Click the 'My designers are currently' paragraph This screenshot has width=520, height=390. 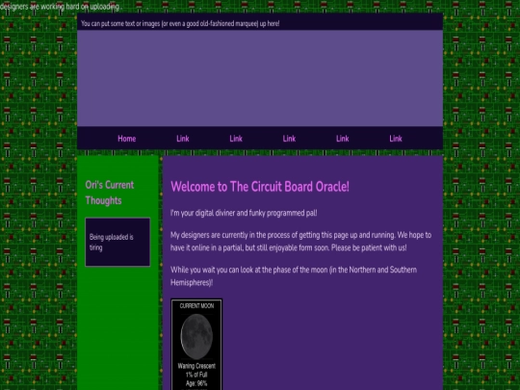[x=300, y=242]
